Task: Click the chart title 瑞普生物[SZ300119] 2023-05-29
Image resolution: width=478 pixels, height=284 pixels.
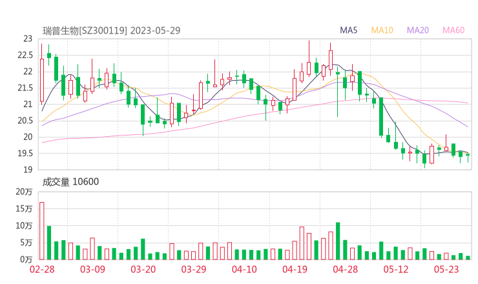Action: pos(111,30)
